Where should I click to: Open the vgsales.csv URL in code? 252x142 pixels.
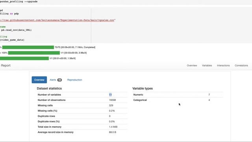(x=57, y=20)
